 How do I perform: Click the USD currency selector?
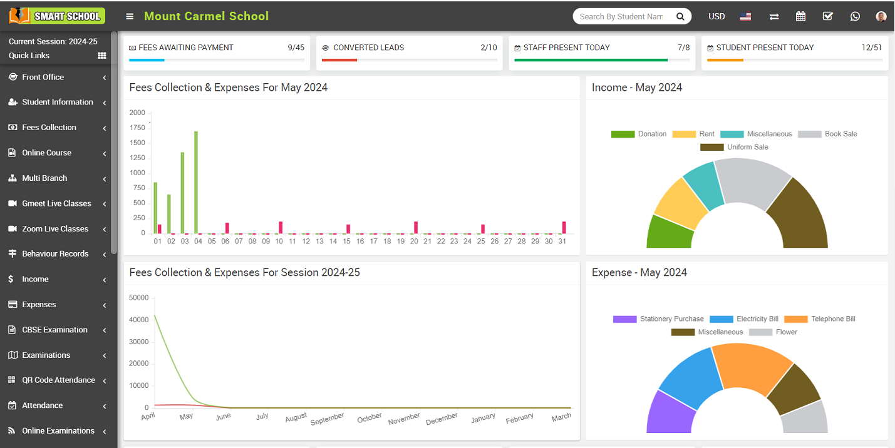717,17
